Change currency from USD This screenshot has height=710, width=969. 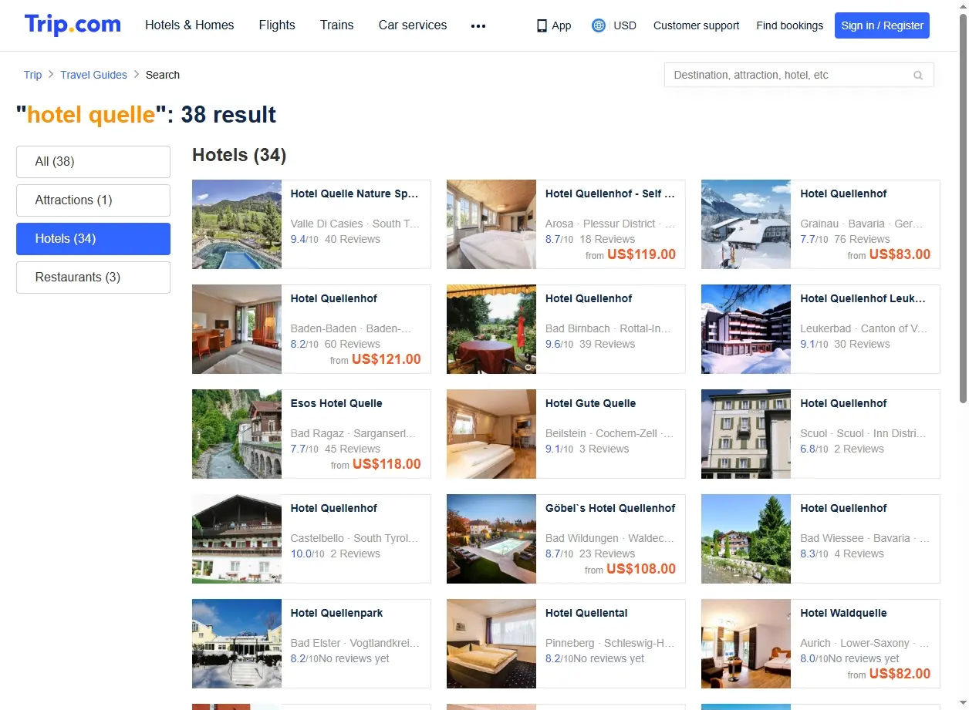pyautogui.click(x=625, y=25)
